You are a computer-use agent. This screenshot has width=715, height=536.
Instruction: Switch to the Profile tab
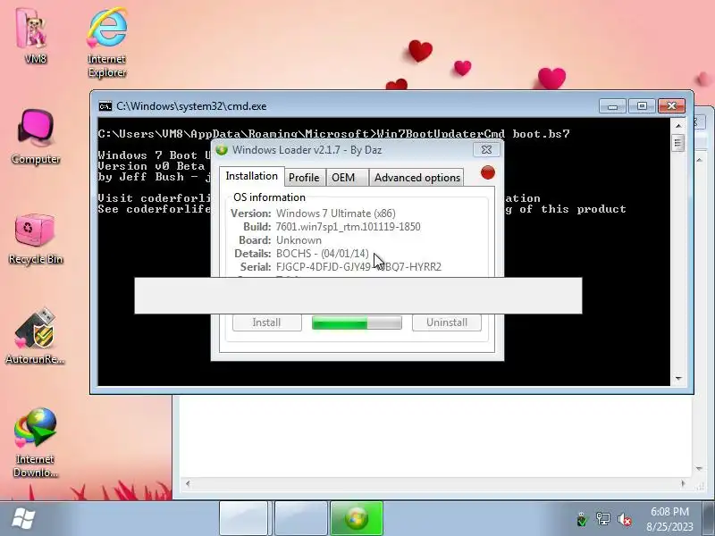tap(304, 177)
